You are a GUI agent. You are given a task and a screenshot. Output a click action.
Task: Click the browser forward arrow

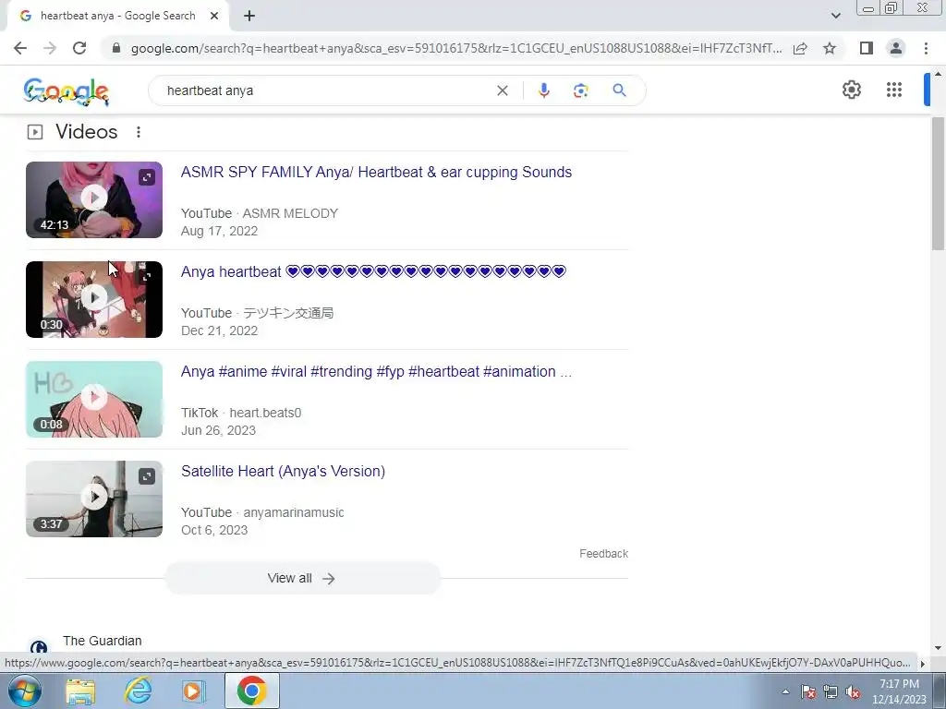(x=50, y=48)
